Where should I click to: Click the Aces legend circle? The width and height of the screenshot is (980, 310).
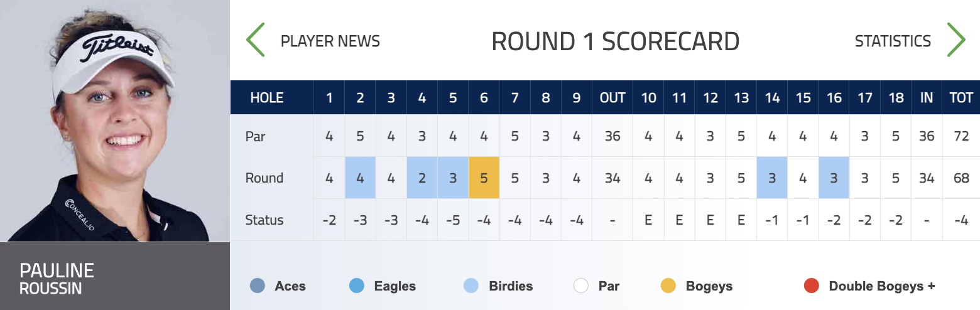pyautogui.click(x=258, y=286)
